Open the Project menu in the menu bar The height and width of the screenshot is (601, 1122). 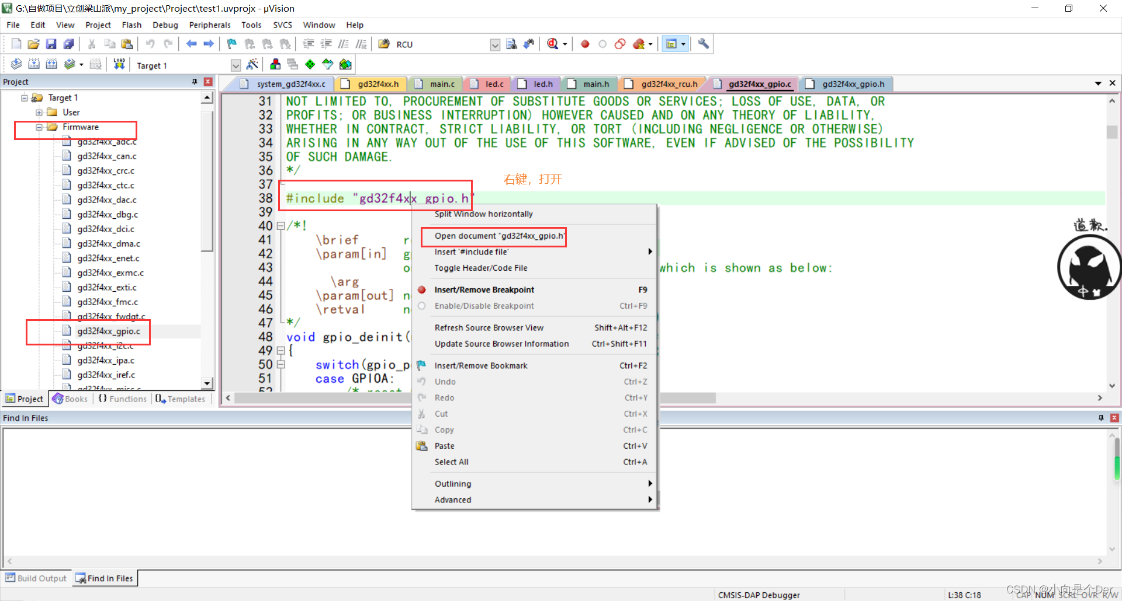pos(98,25)
